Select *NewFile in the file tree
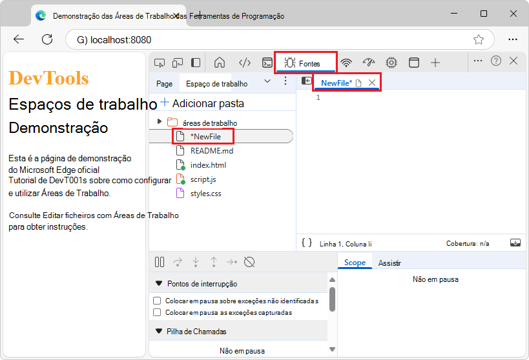The width and height of the screenshot is (529, 360). coord(205,137)
